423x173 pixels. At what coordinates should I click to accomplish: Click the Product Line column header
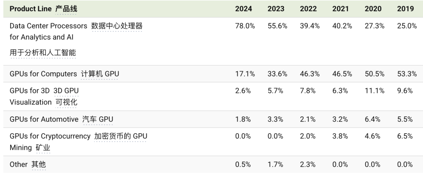click(31, 9)
